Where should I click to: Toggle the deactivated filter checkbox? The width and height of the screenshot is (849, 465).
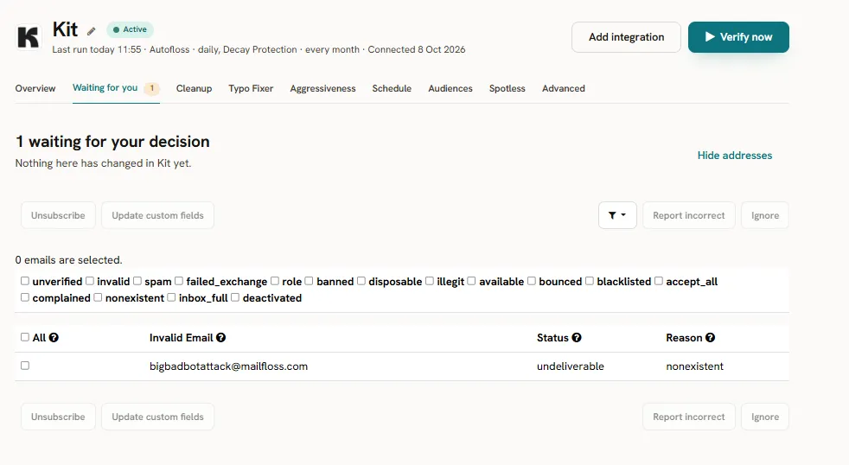(235, 297)
